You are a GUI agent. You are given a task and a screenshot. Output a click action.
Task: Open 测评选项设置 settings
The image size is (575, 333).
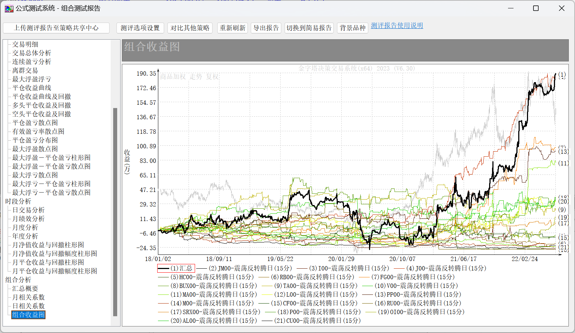140,28
